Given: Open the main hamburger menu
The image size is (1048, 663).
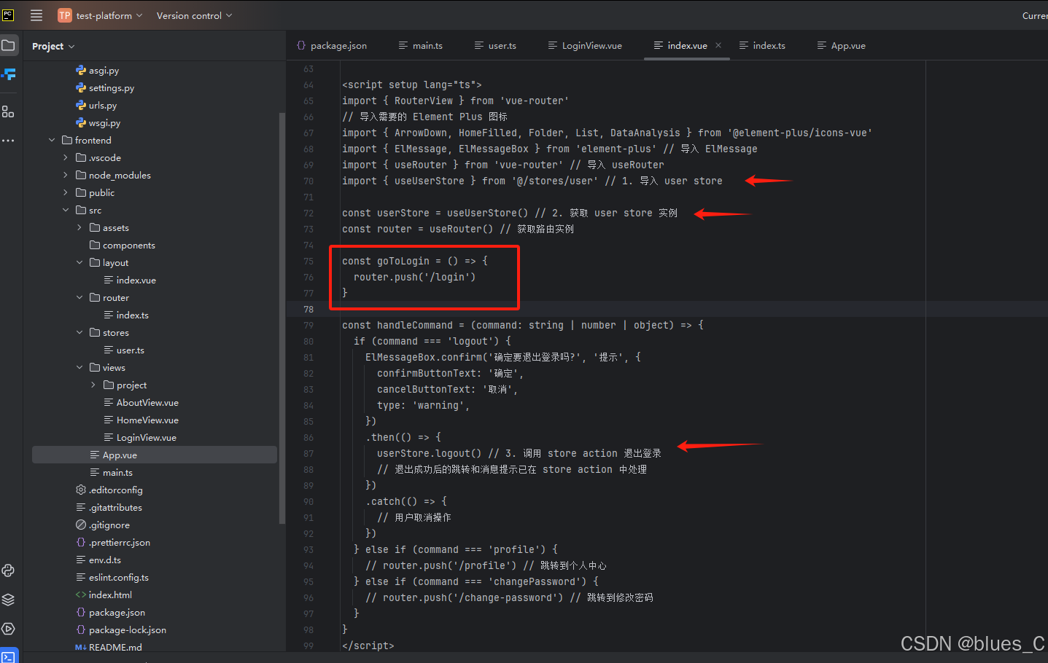Looking at the screenshot, I should (36, 15).
